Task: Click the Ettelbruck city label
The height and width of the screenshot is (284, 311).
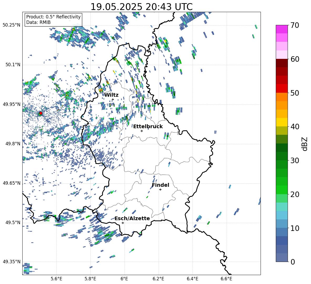Action: (148, 127)
